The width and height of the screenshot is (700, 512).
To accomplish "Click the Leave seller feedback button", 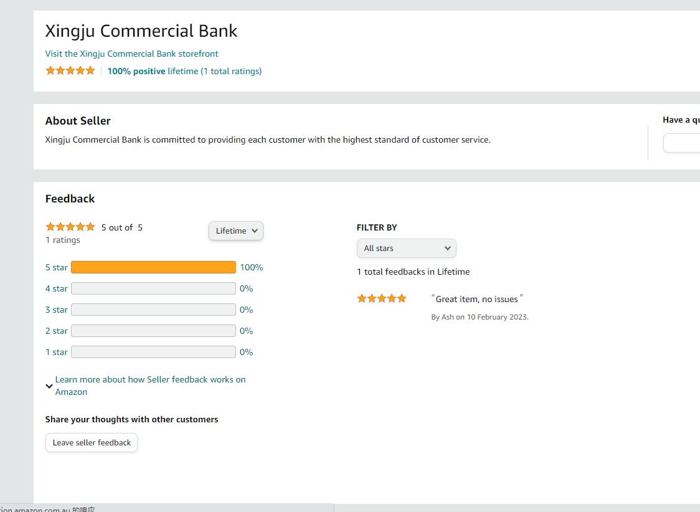I will pyautogui.click(x=92, y=442).
